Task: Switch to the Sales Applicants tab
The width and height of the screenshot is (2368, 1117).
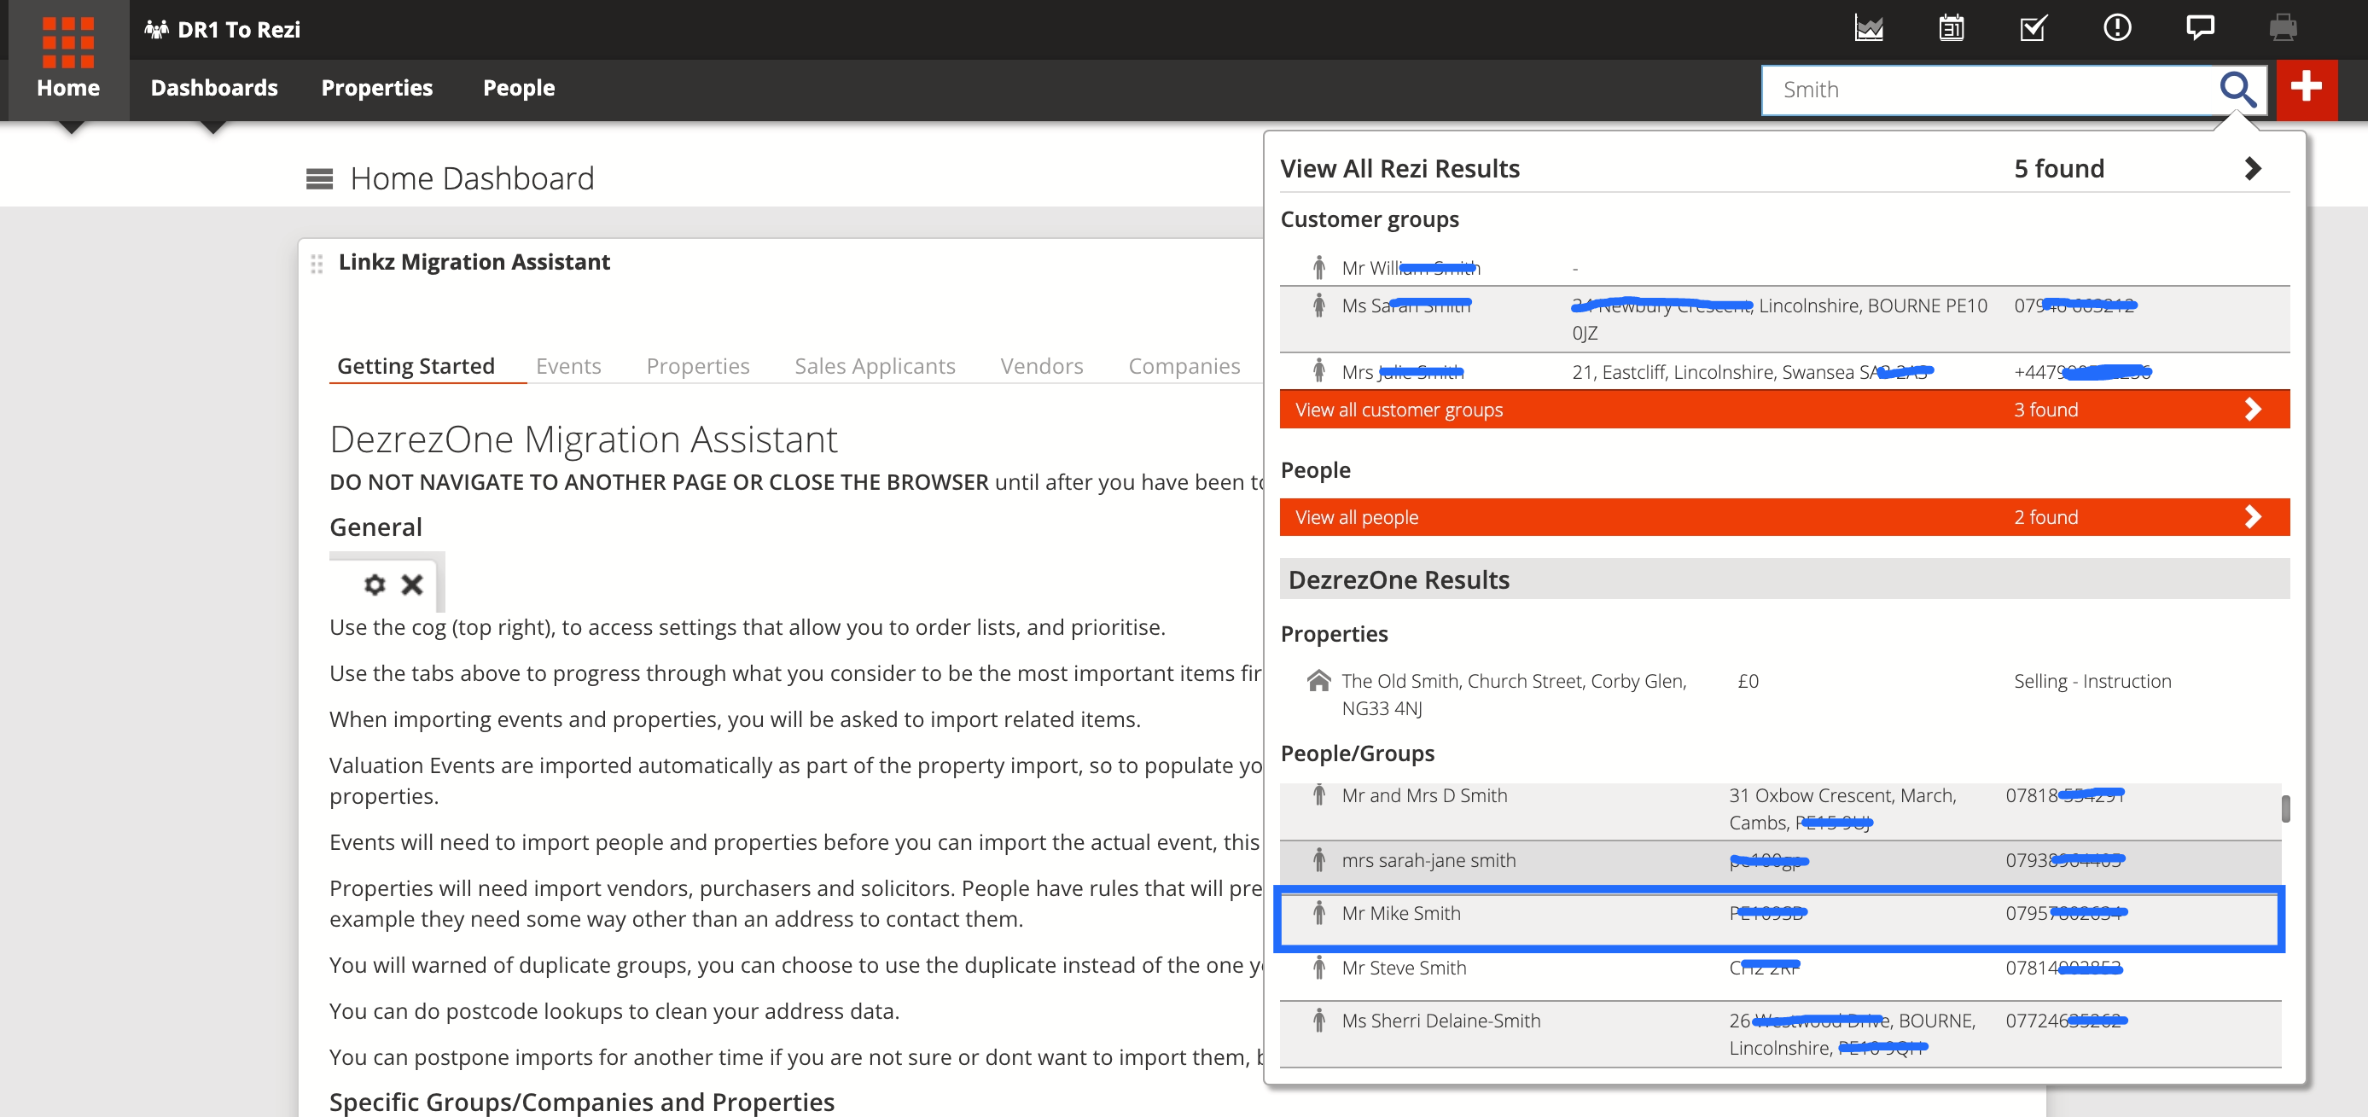Action: 874,366
